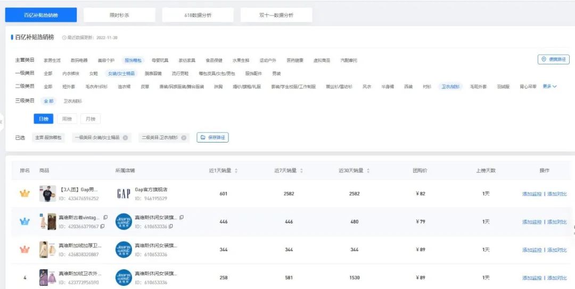Open the Gap男 product thumbnail
Screen dimensions: 575x289
[x=48, y=194]
